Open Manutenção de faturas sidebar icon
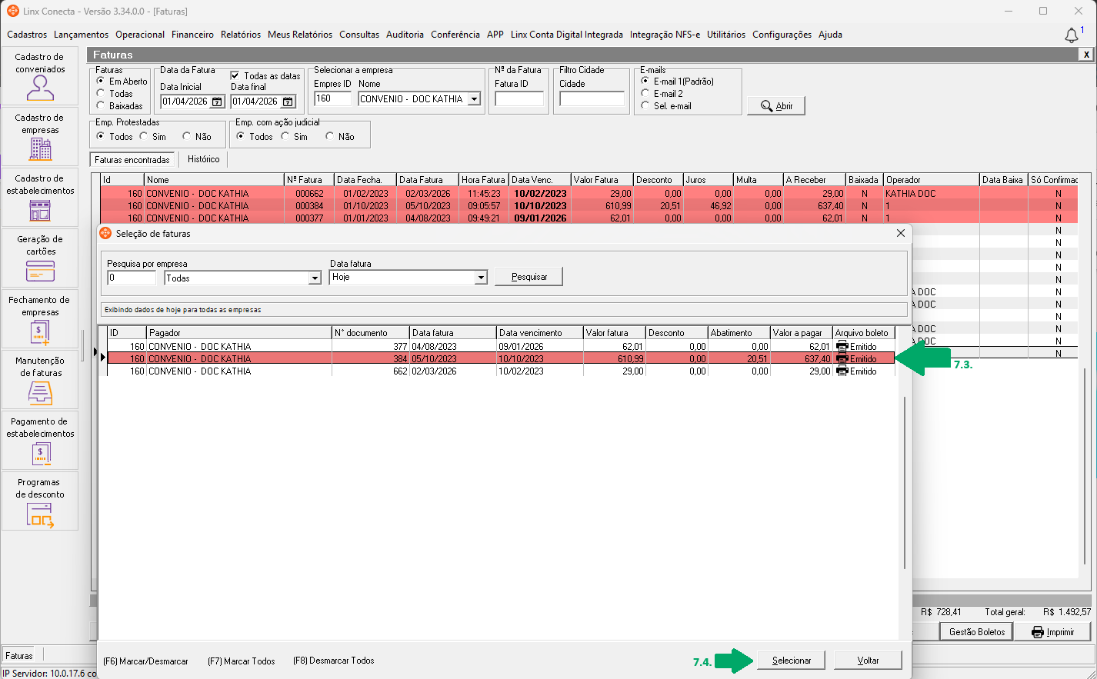This screenshot has width=1097, height=679. tap(40, 380)
